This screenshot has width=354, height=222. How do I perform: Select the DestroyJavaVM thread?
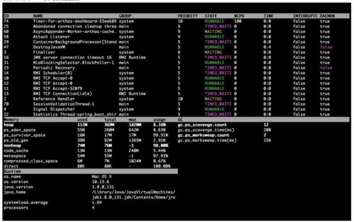click(x=49, y=47)
